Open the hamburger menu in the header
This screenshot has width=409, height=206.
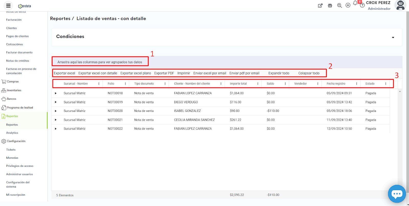point(8,6)
